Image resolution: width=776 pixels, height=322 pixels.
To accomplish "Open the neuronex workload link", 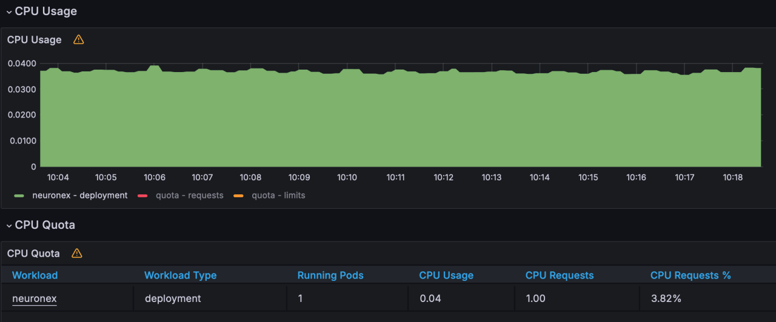I will pos(35,298).
